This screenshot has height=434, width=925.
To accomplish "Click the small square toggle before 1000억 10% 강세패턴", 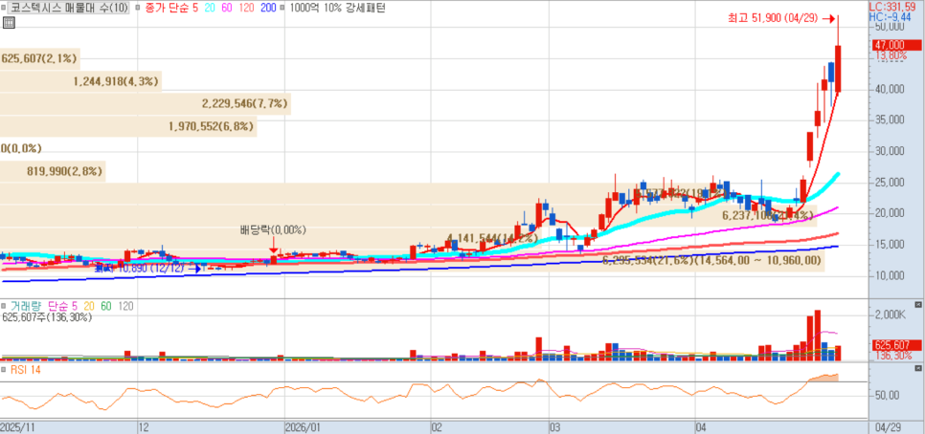I will [x=281, y=9].
